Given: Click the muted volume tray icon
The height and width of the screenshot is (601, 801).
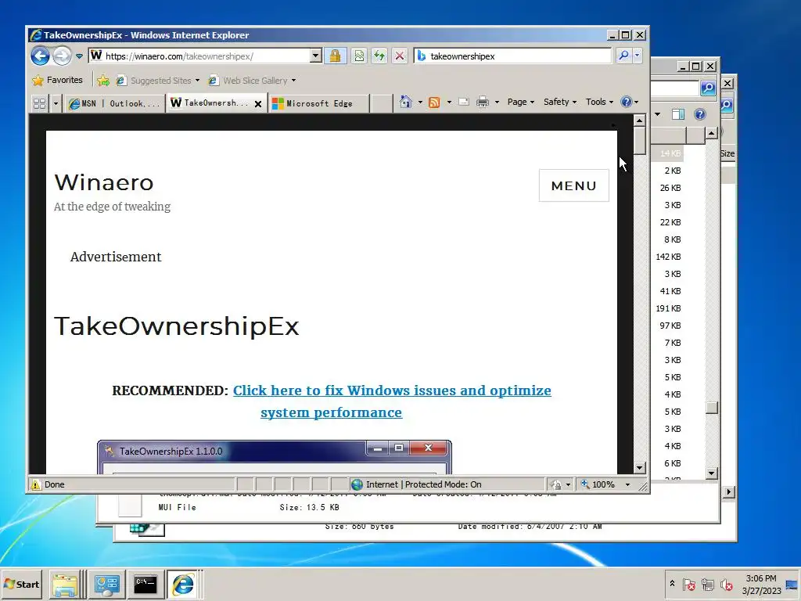Looking at the screenshot, I should (726, 584).
